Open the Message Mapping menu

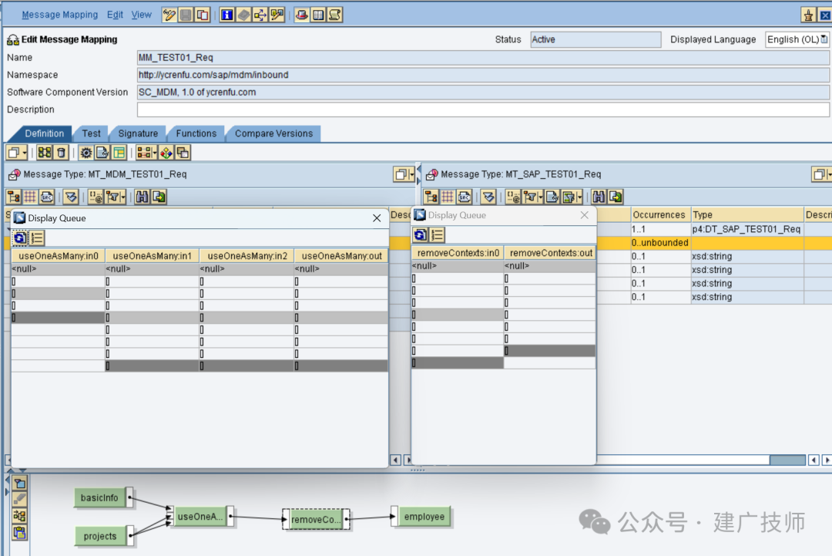click(x=59, y=15)
